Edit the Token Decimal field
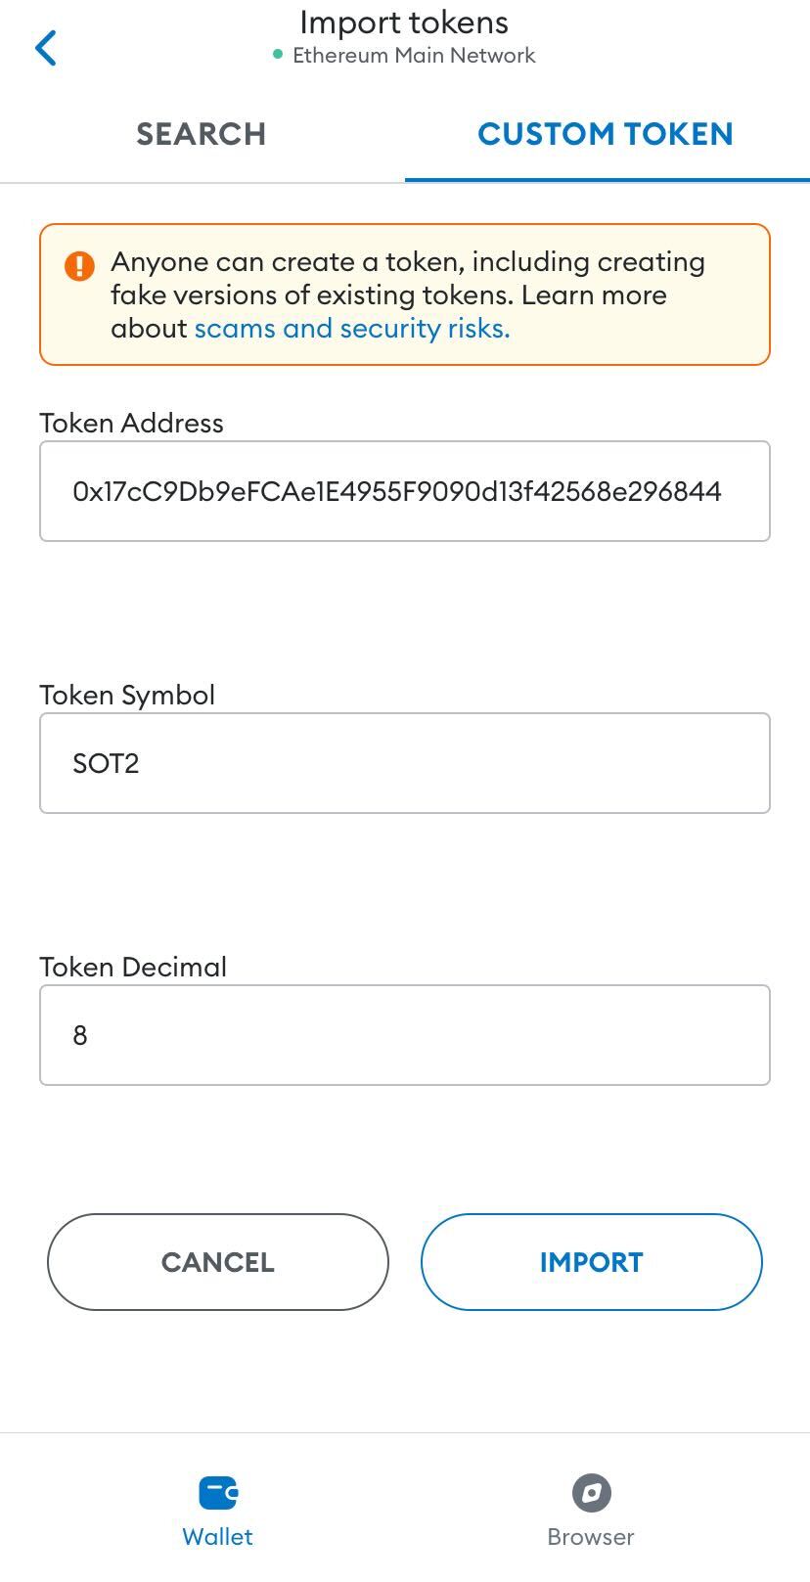Screen dimensions: 810x1582 click(x=405, y=1035)
